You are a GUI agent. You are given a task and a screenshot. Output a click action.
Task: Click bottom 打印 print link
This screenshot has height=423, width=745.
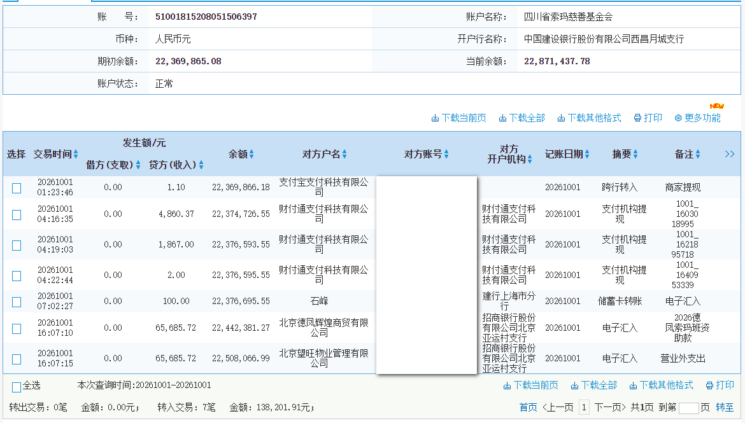[720, 385]
